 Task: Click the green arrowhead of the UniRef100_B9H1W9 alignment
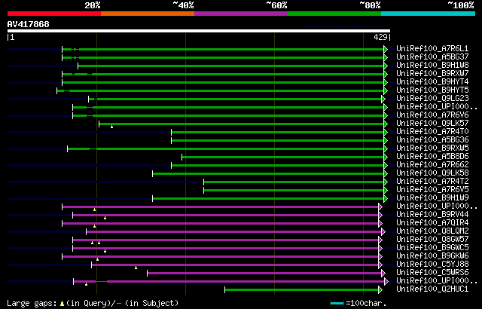pyautogui.click(x=386, y=199)
